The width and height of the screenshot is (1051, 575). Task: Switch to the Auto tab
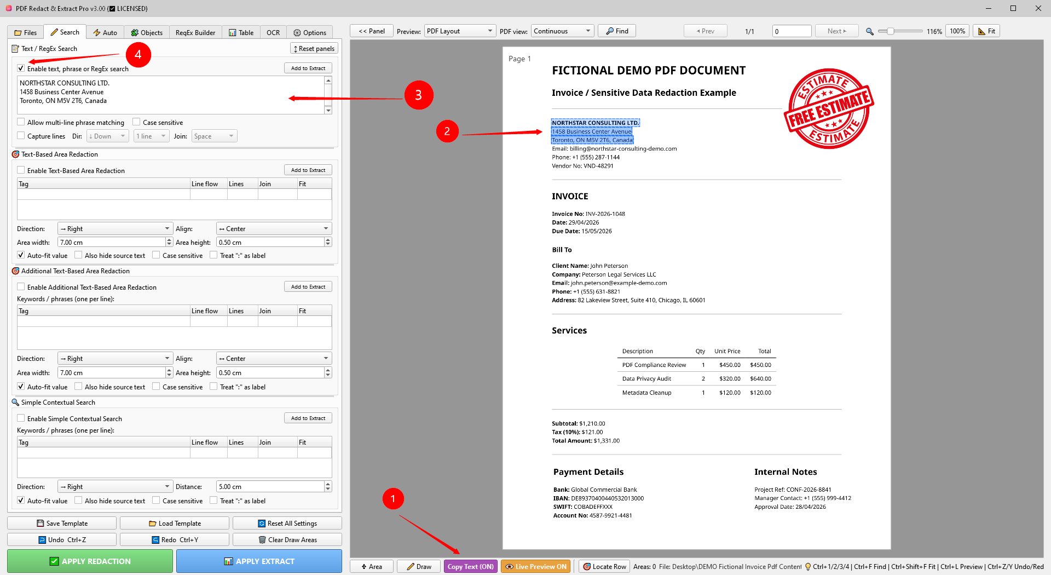(105, 33)
